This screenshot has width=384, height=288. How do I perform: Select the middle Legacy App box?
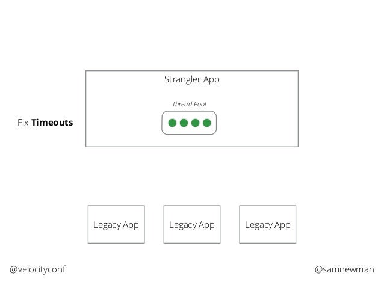[192, 224]
